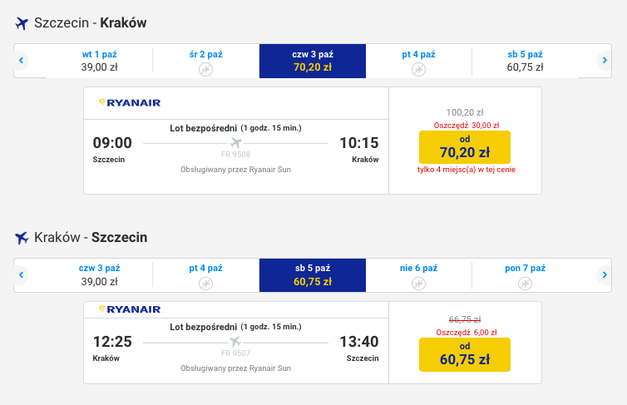This screenshot has height=405, width=627.
Task: Click no-flight icon under śr 2 paź
Action: click(x=206, y=70)
